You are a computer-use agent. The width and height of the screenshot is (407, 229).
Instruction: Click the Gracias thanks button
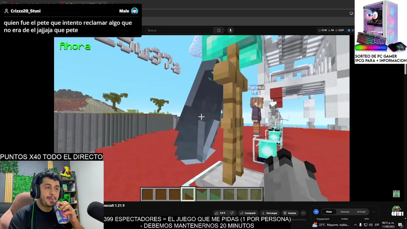(x=290, y=213)
